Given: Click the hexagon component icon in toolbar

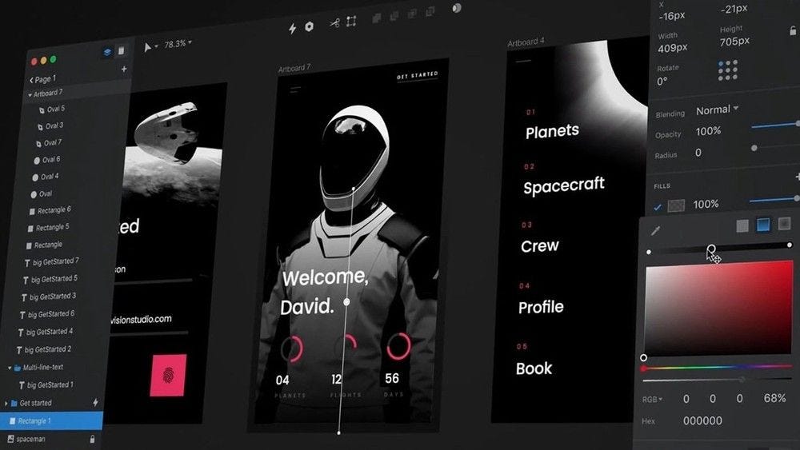Looking at the screenshot, I should coord(309,26).
